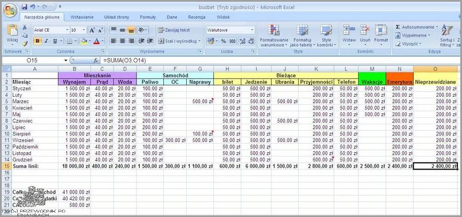Open the text orientation dropdown
The width and height of the screenshot is (462, 217).
(143, 30)
